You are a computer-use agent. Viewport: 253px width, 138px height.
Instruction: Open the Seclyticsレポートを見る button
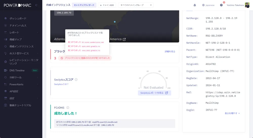(x=154, y=93)
